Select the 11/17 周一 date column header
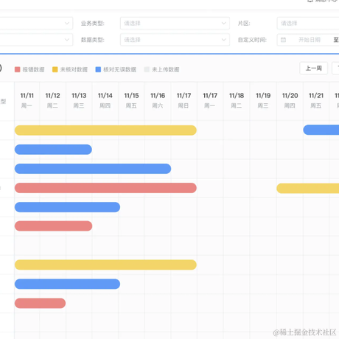The height and width of the screenshot is (339, 339). pos(210,100)
